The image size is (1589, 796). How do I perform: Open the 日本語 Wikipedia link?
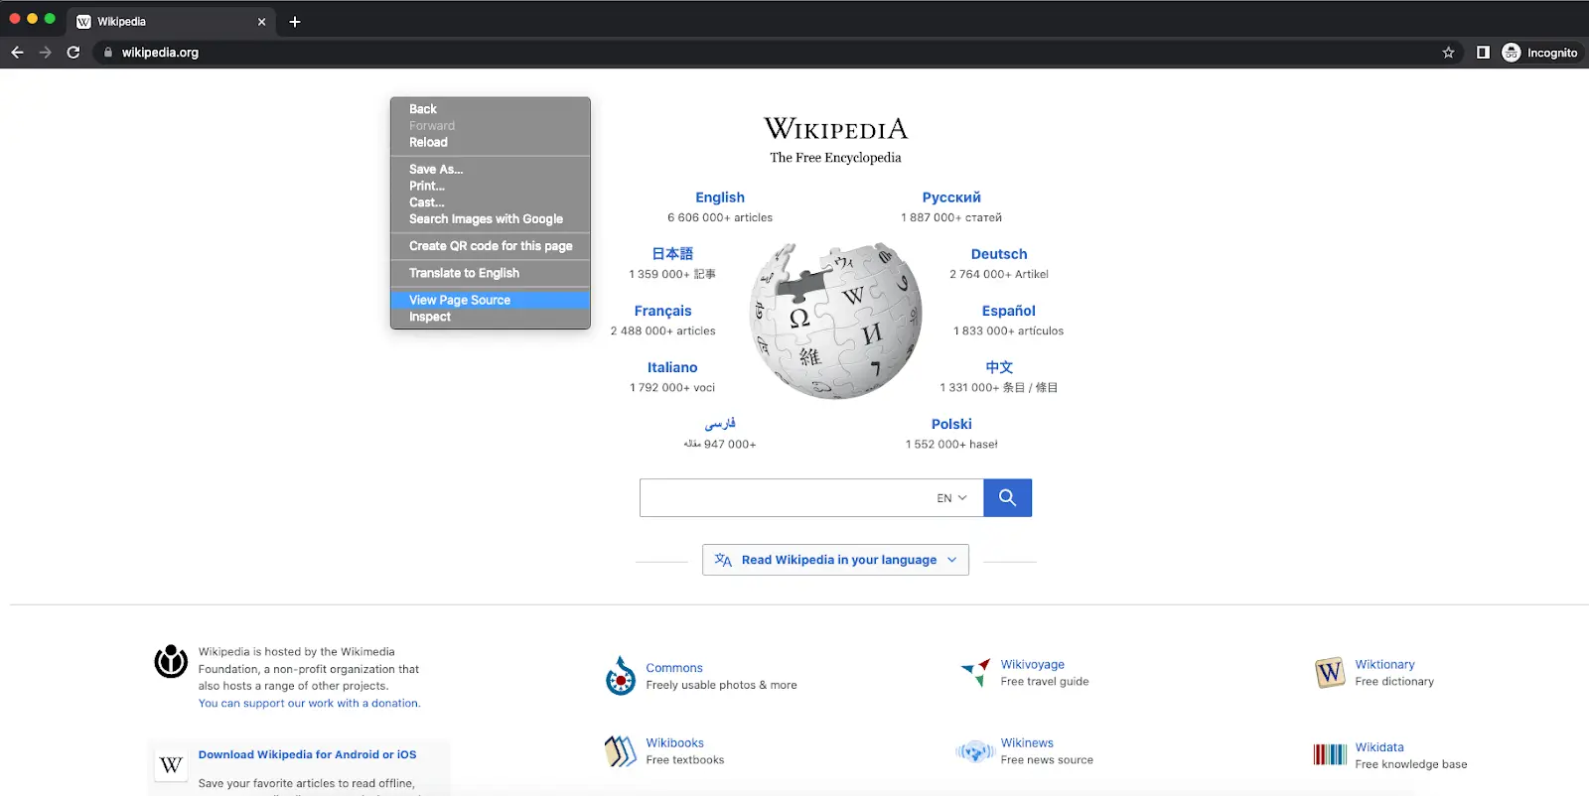[672, 254]
